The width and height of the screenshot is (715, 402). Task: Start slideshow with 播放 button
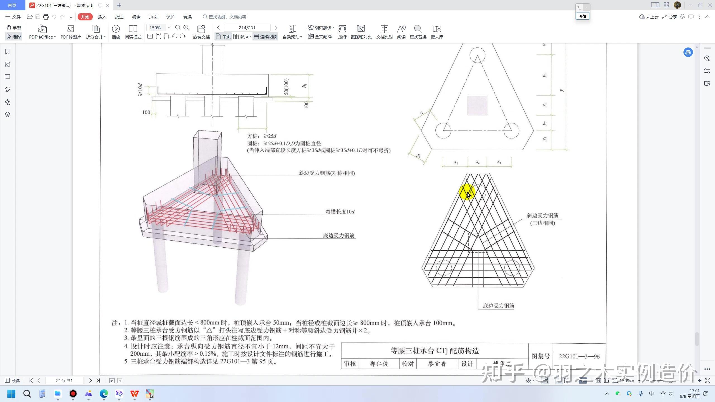pyautogui.click(x=116, y=32)
